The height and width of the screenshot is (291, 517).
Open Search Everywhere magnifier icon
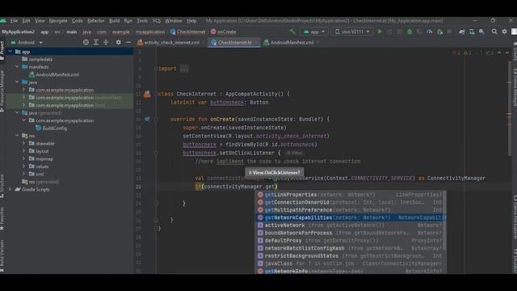(494, 32)
